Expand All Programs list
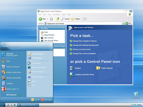Image resolution: width=143 pixels, height=107 pixels. [13, 95]
